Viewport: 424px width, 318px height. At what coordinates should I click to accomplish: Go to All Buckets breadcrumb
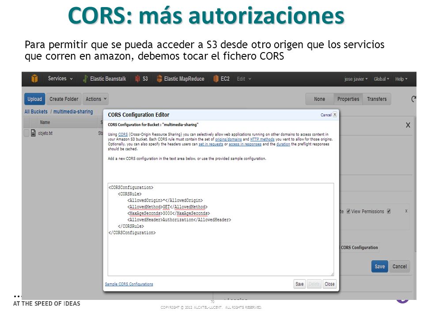36,111
